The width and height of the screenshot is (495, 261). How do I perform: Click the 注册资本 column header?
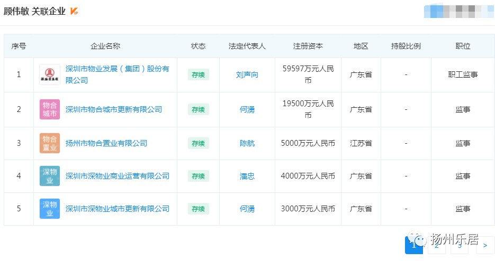pos(308,46)
